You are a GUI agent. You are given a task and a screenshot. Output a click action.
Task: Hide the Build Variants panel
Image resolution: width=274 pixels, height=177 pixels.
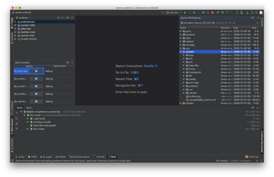coord(72,62)
